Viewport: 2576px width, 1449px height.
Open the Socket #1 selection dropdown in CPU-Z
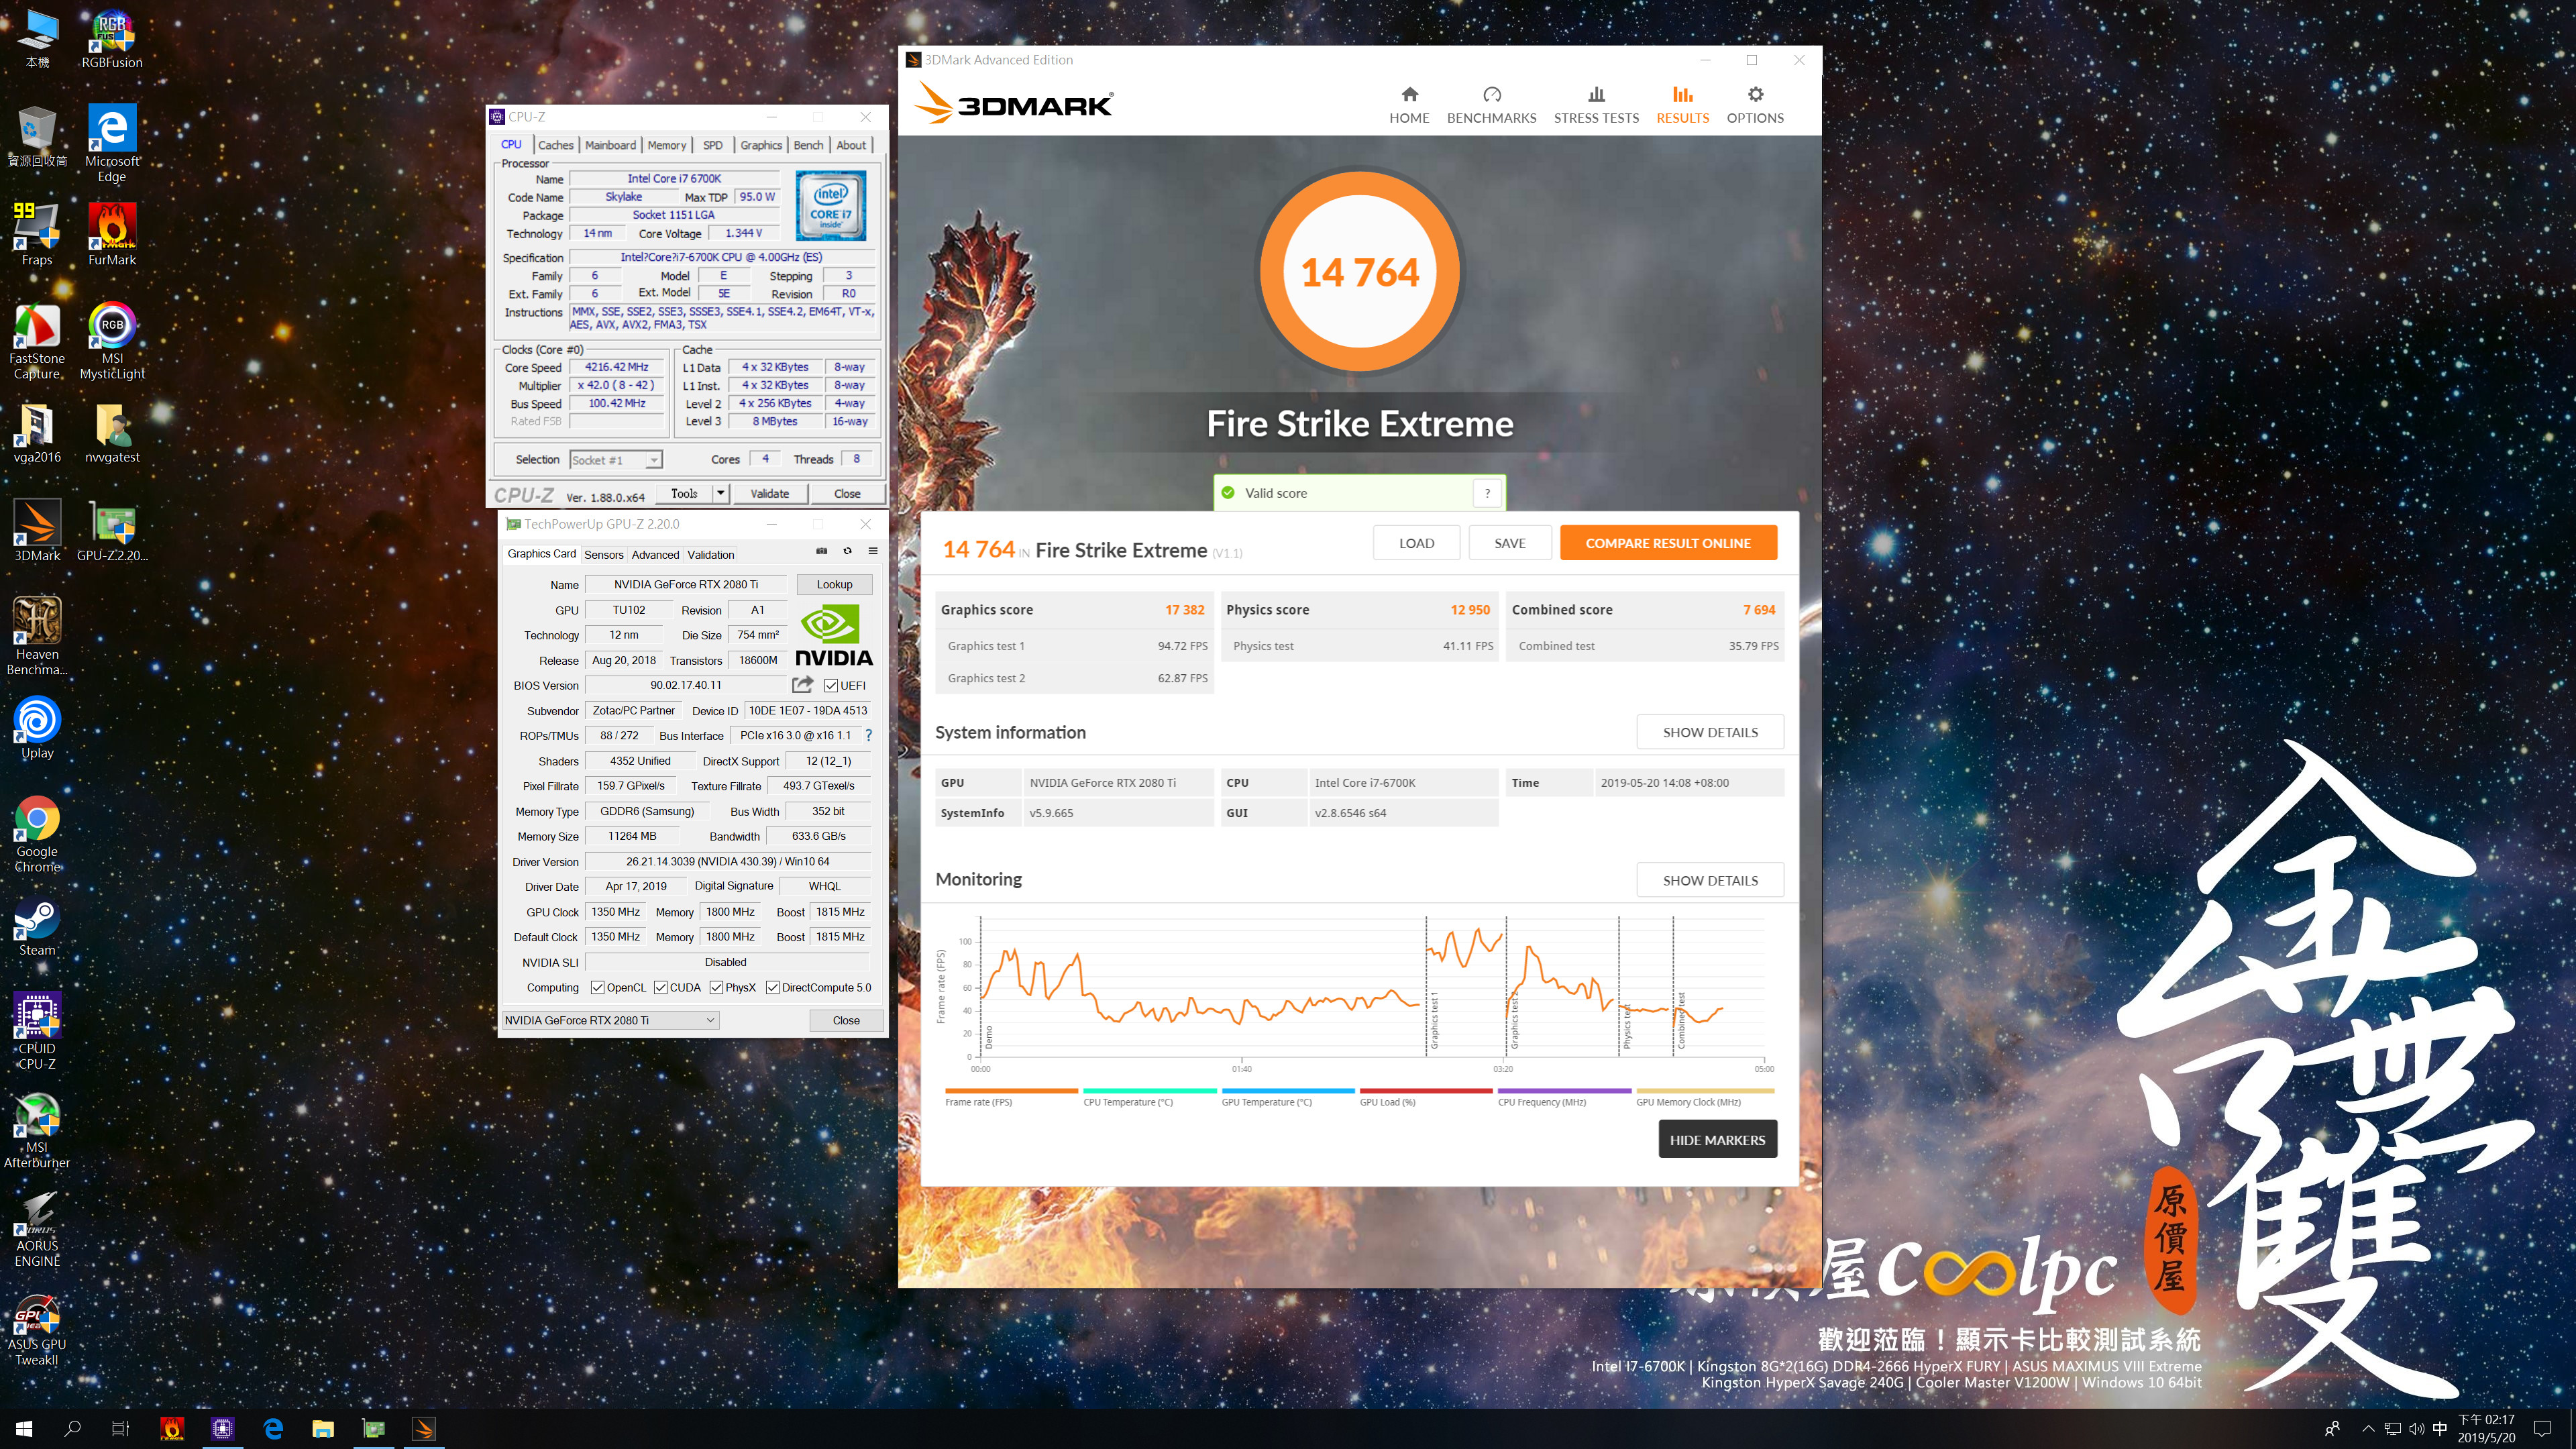coord(616,460)
